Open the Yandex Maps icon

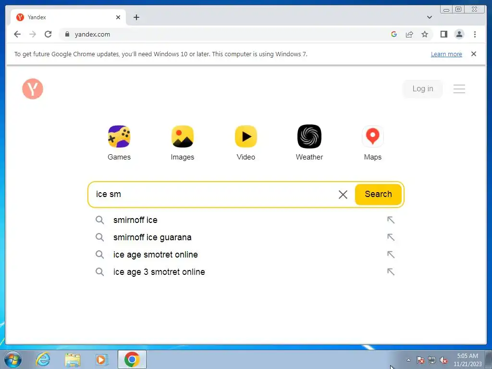click(373, 136)
